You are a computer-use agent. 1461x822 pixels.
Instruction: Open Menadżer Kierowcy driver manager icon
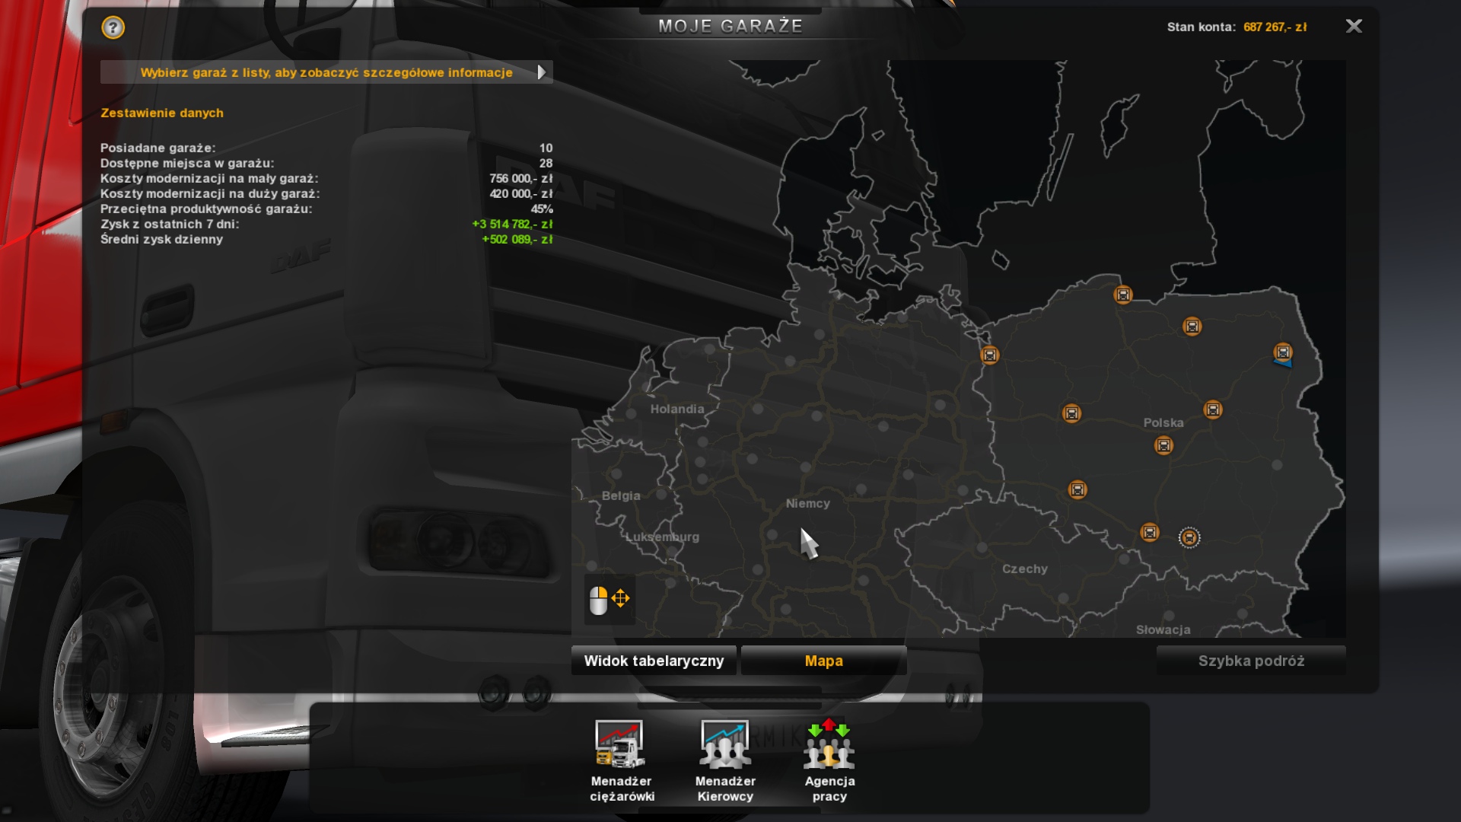[724, 745]
